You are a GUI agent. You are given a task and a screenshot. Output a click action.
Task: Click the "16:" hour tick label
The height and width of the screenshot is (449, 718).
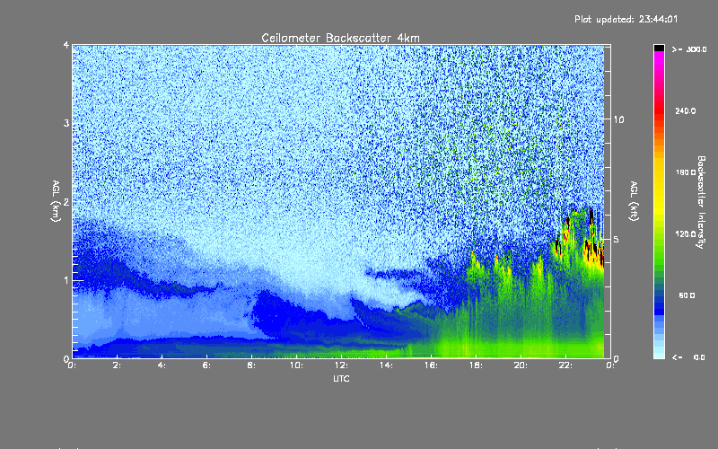coord(431,365)
